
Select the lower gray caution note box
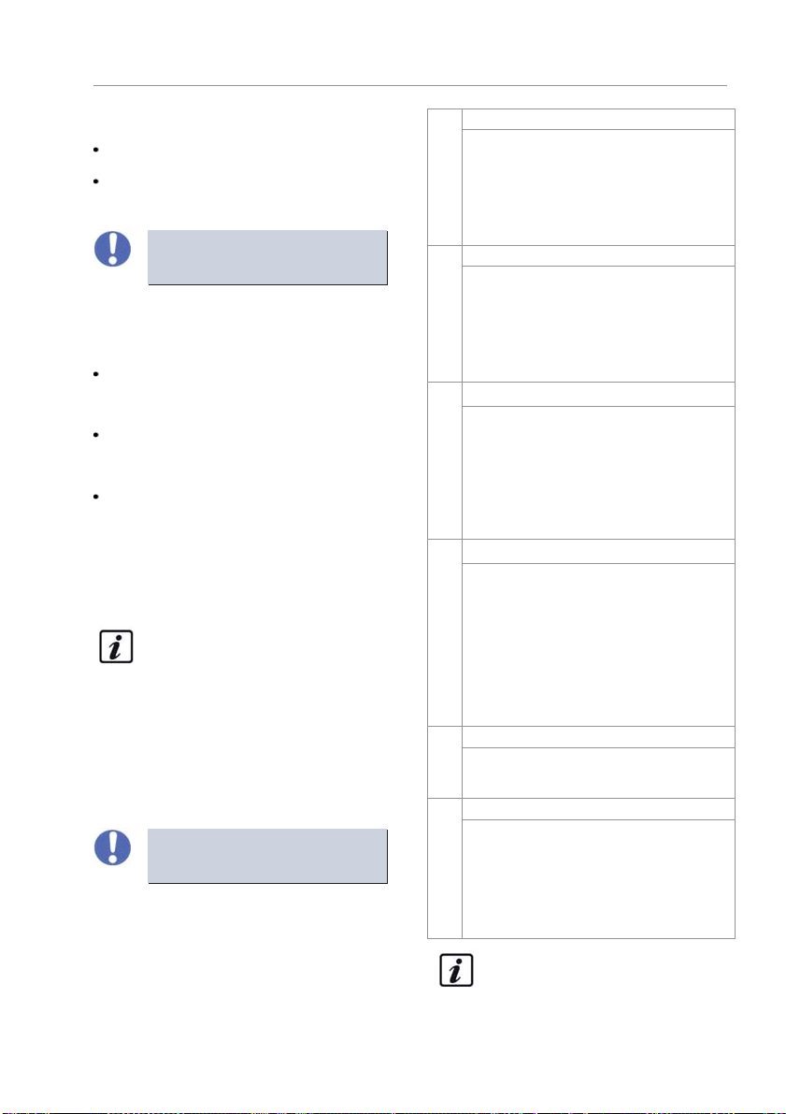tap(267, 856)
